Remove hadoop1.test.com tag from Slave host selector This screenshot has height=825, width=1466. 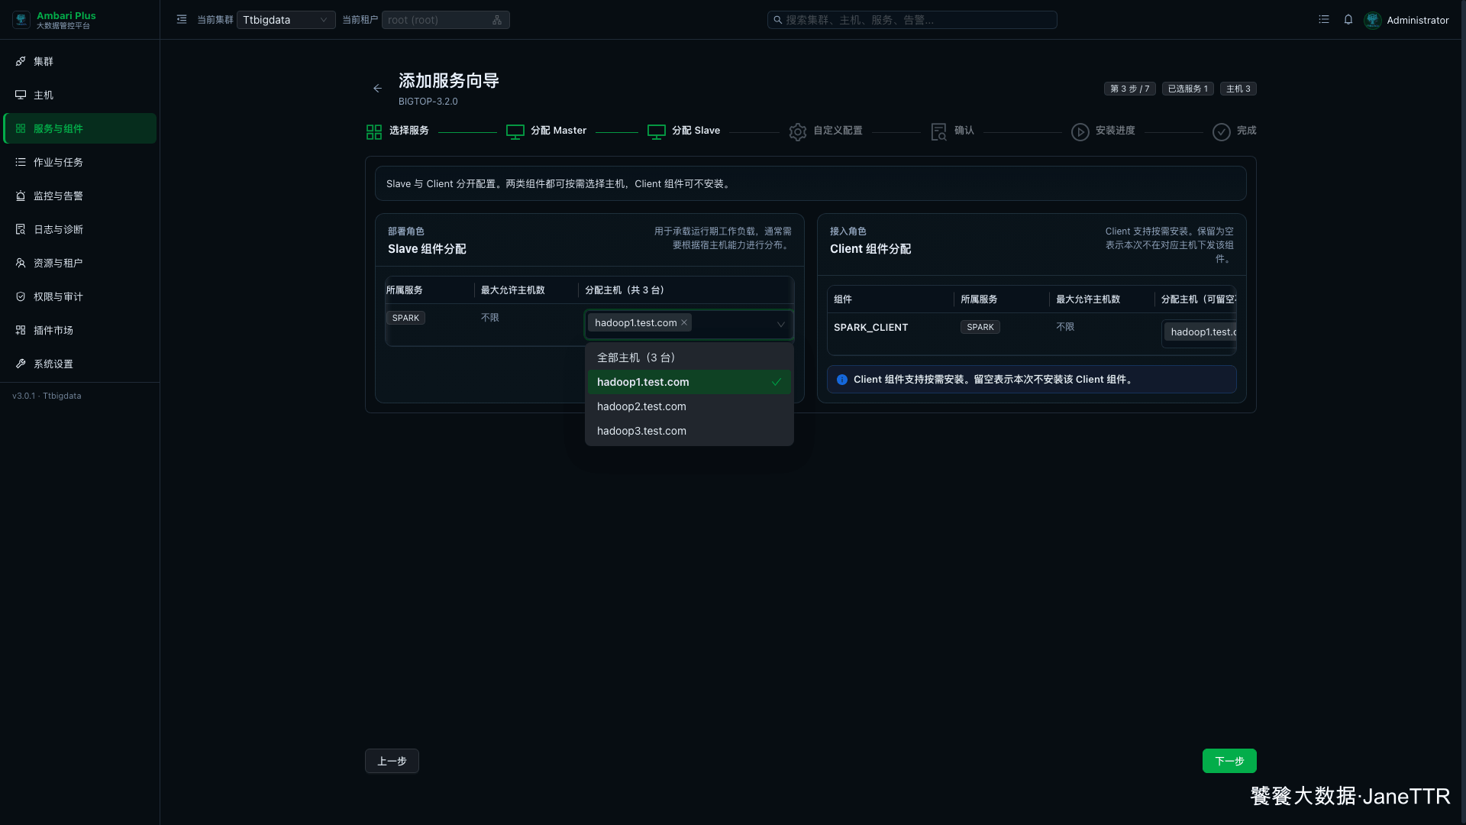click(x=684, y=323)
